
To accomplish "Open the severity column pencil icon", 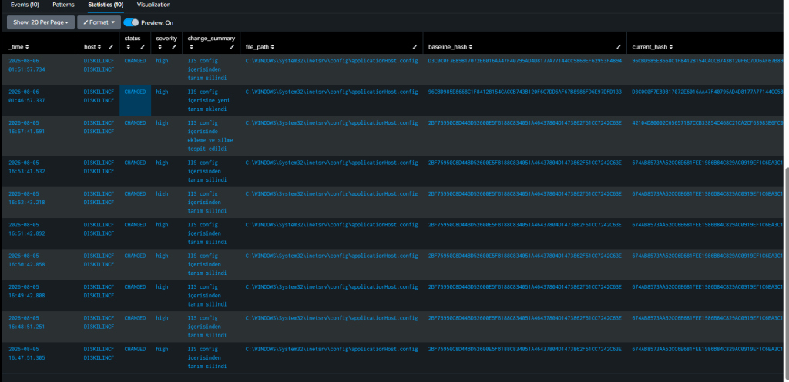I will pyautogui.click(x=173, y=47).
